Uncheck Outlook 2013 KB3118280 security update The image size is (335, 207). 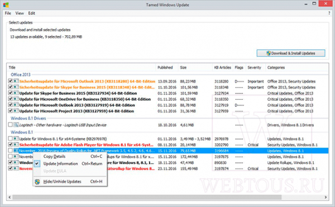point(10,81)
